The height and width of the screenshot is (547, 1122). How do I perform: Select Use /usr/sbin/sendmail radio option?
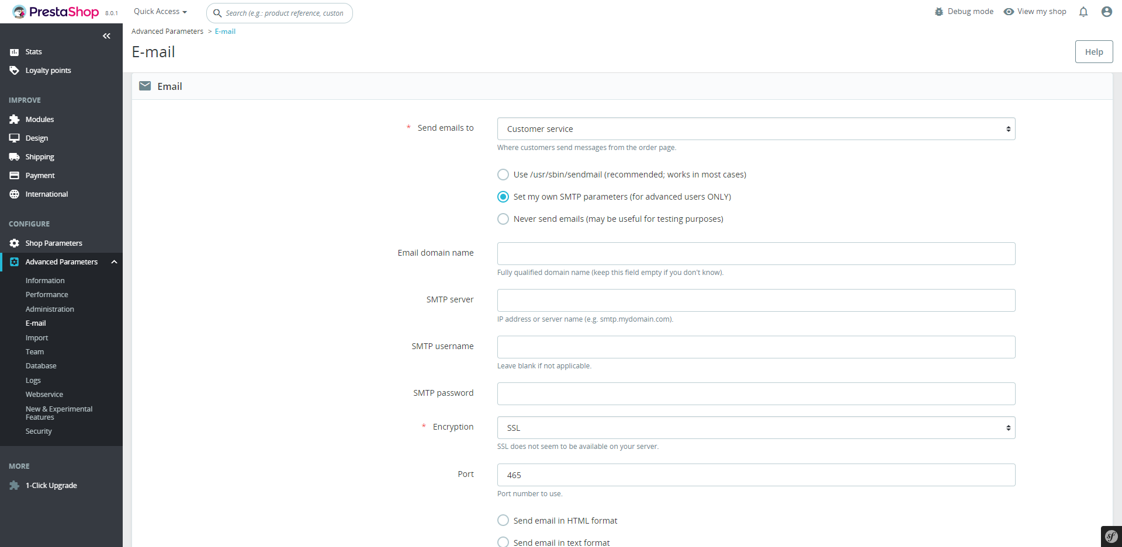tap(503, 175)
